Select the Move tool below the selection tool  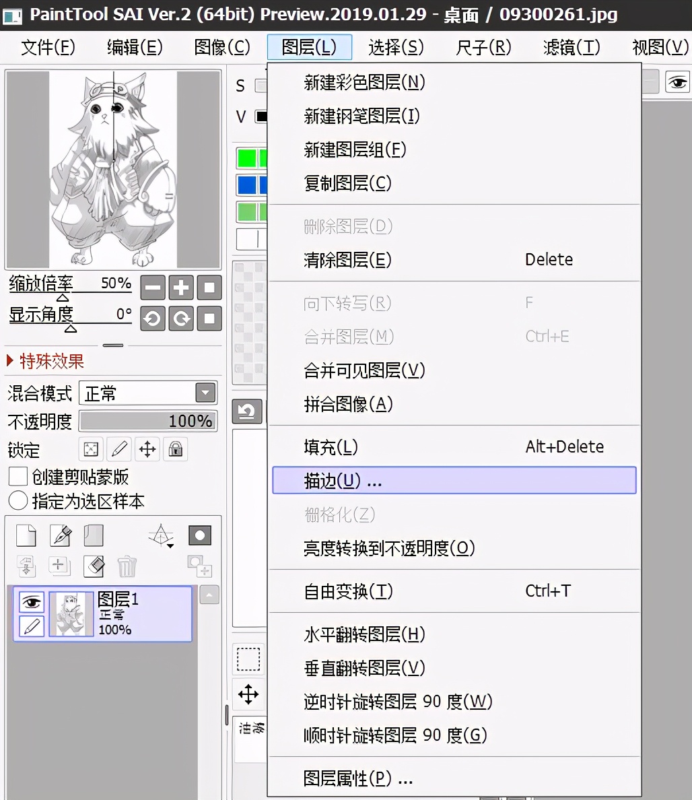(x=248, y=694)
